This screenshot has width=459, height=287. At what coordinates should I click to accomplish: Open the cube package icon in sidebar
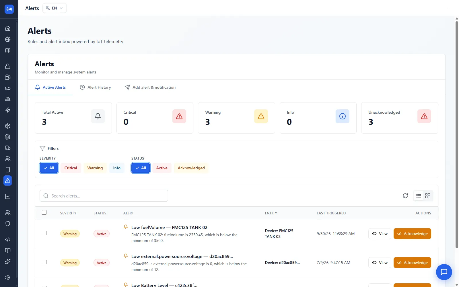click(x=8, y=126)
